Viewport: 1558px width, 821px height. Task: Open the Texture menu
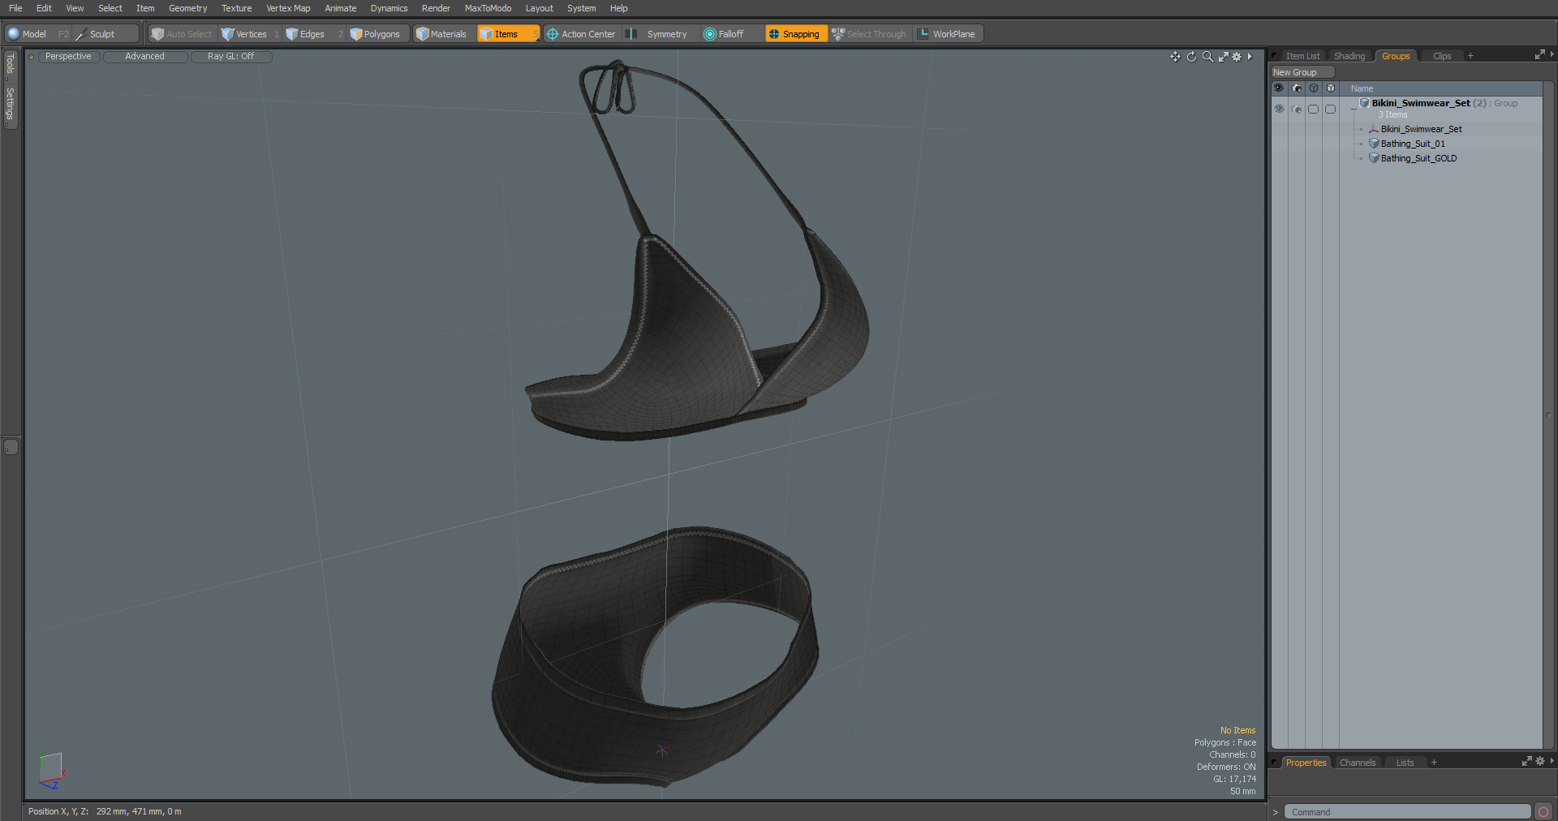point(236,8)
